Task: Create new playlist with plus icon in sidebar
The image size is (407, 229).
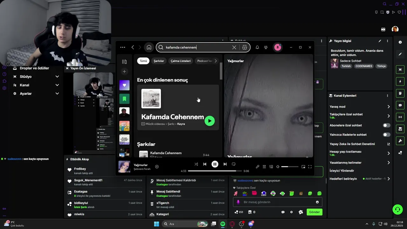Action: click(x=124, y=72)
